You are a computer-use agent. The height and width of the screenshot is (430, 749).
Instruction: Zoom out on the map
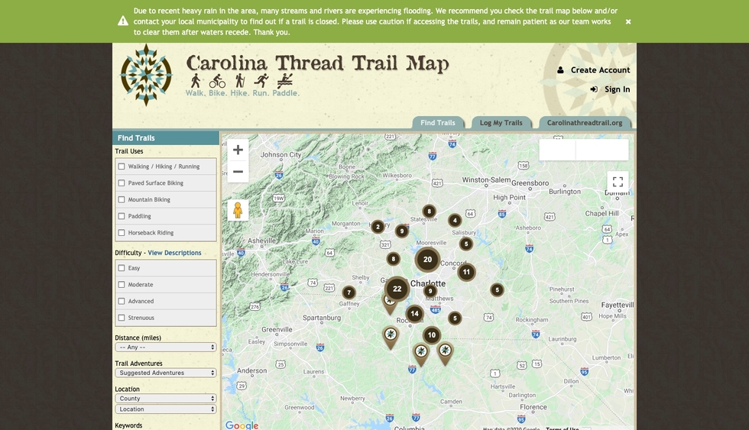(x=238, y=172)
